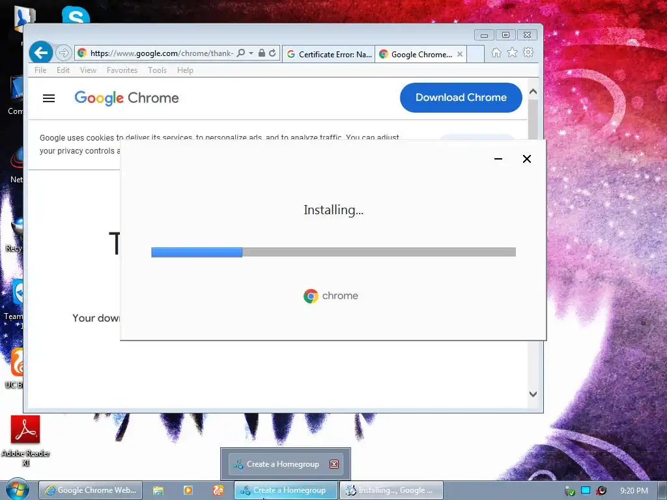Open the hamburger menu on Chrome page

tap(49, 98)
